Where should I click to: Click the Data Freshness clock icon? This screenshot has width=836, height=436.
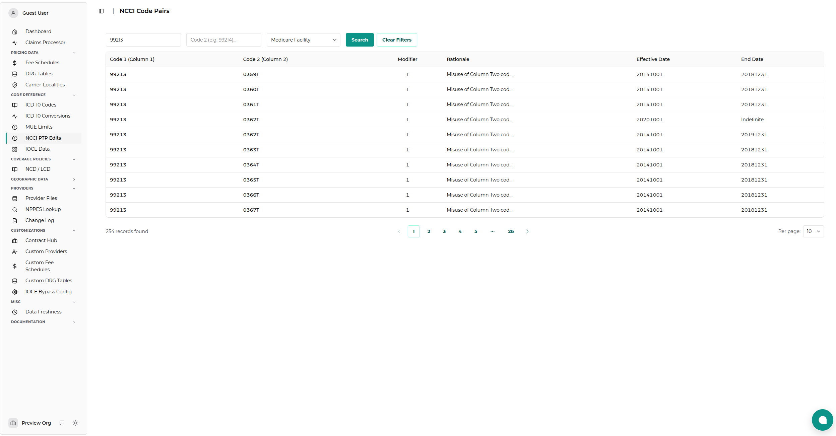point(15,312)
